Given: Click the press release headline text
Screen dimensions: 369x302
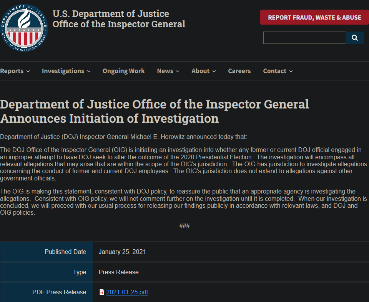Looking at the screenshot, I should tap(155, 111).
